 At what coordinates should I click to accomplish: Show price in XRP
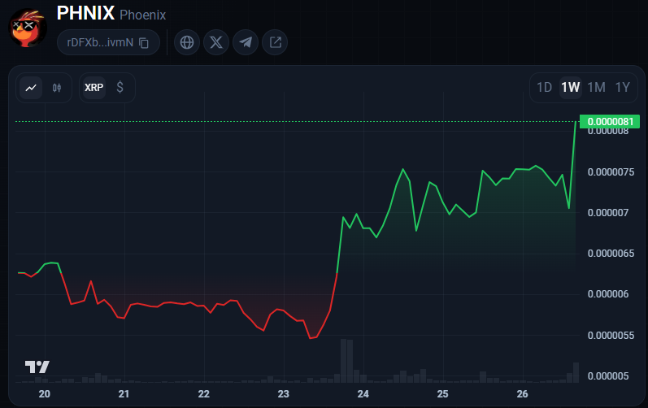[94, 88]
